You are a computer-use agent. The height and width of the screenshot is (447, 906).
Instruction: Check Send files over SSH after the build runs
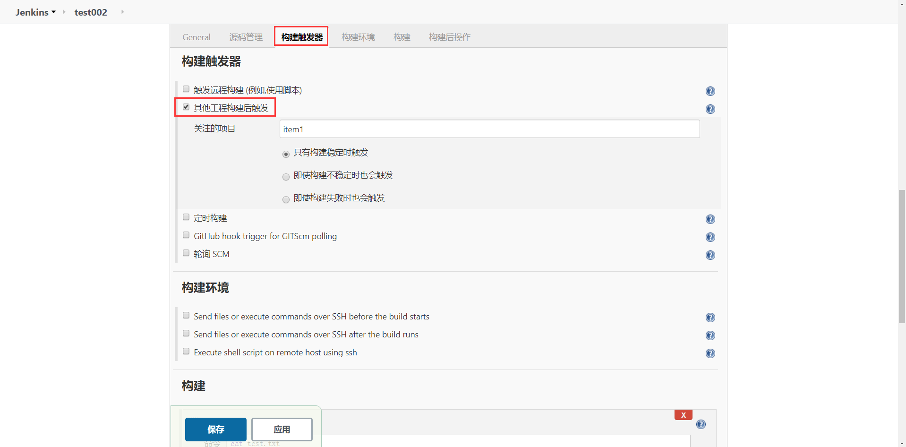click(186, 333)
